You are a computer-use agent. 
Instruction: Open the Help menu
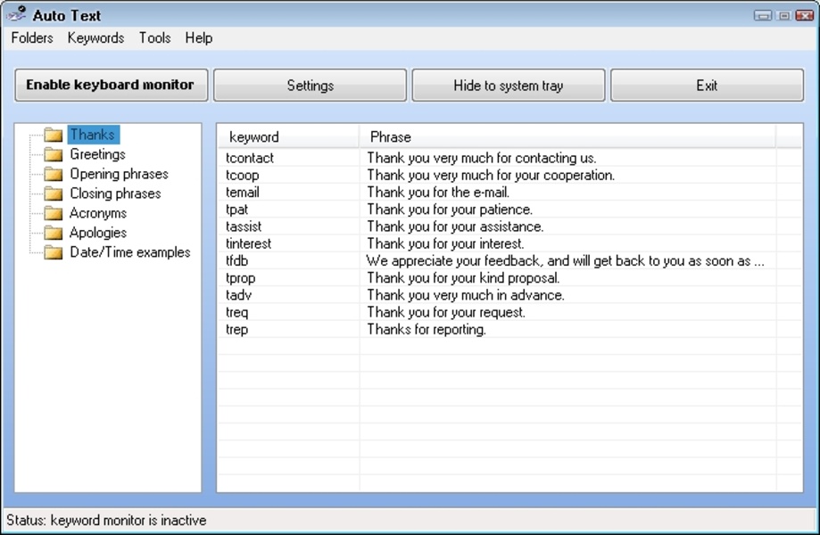pyautogui.click(x=199, y=38)
